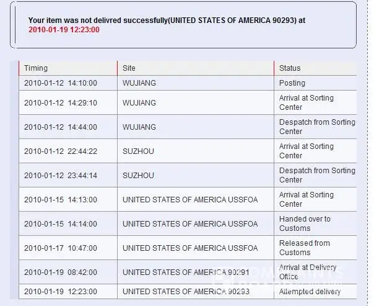Click the Status column header

tap(290, 68)
